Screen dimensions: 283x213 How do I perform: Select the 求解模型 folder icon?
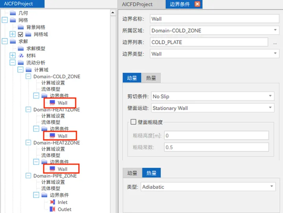tap(21, 48)
